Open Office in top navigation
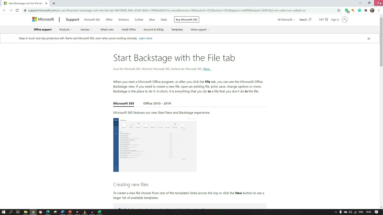Viewport: 383px width, 215px height. click(x=109, y=20)
